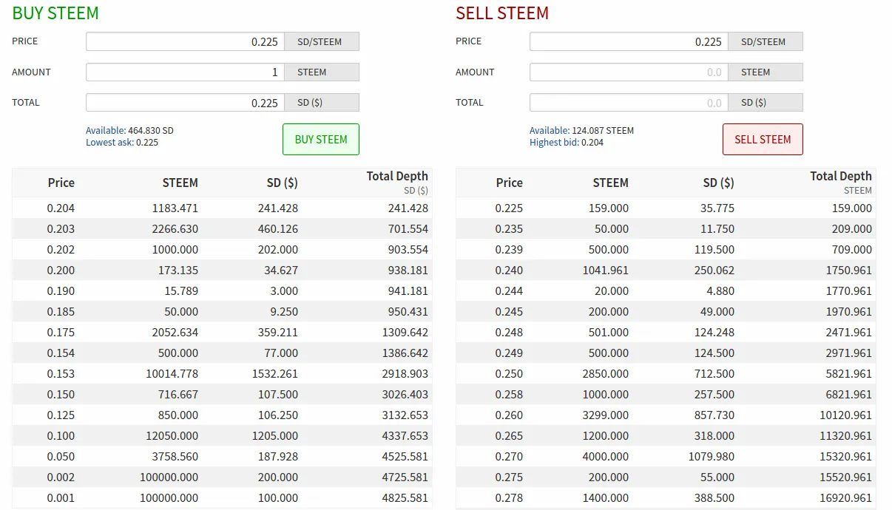
Task: Select sell order row priced 0.240
Action: click(666, 271)
